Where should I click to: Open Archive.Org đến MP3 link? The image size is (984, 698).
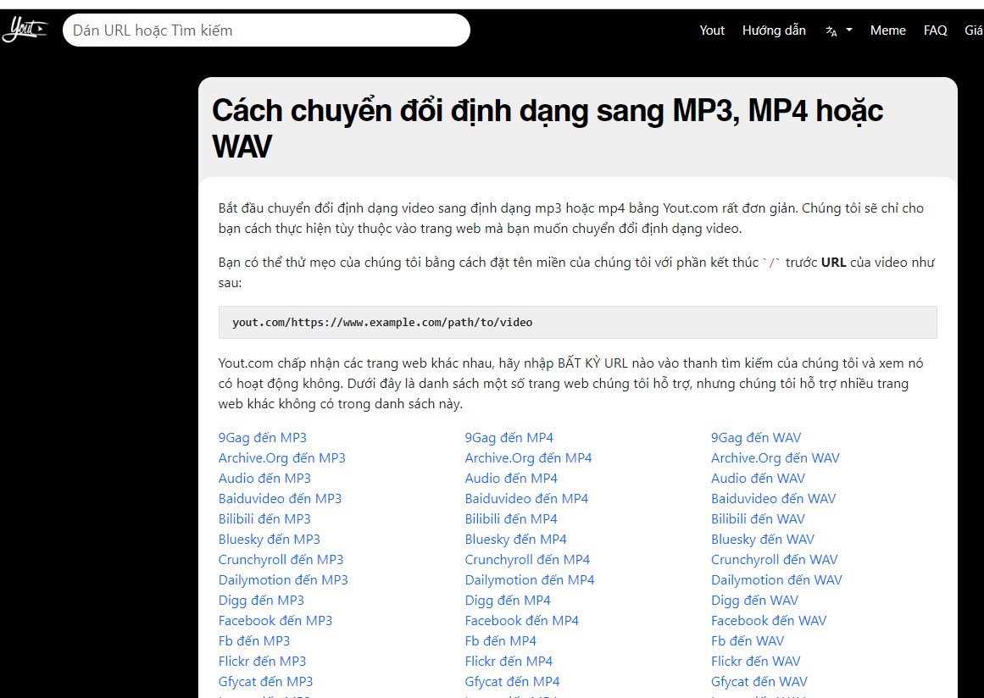[281, 457]
